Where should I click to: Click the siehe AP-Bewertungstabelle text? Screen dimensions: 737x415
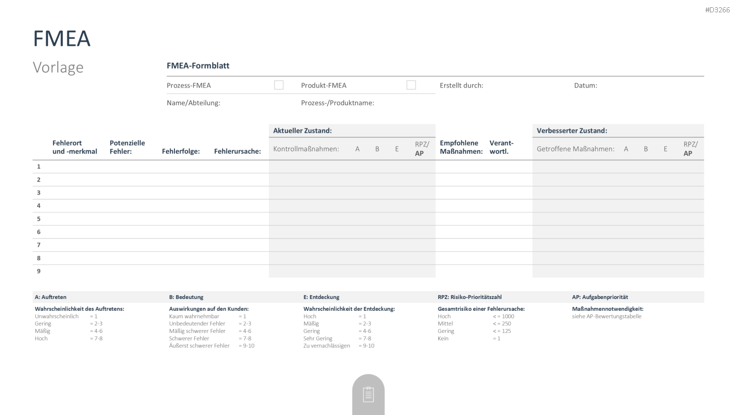[607, 316]
